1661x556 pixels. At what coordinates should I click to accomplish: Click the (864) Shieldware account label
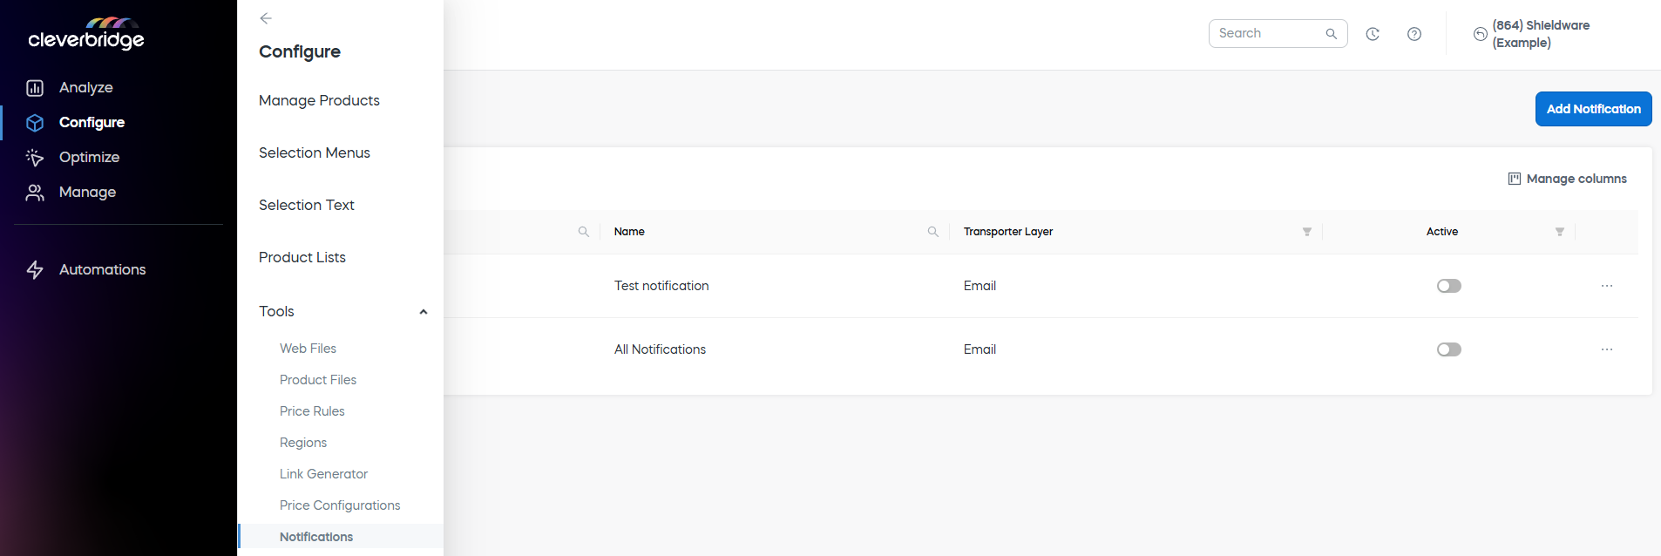coord(1541,34)
